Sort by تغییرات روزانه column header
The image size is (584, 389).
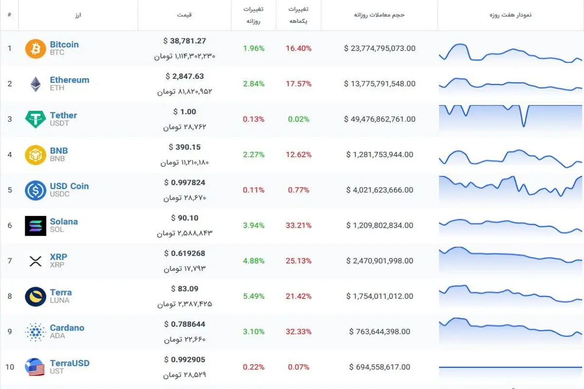[254, 15]
